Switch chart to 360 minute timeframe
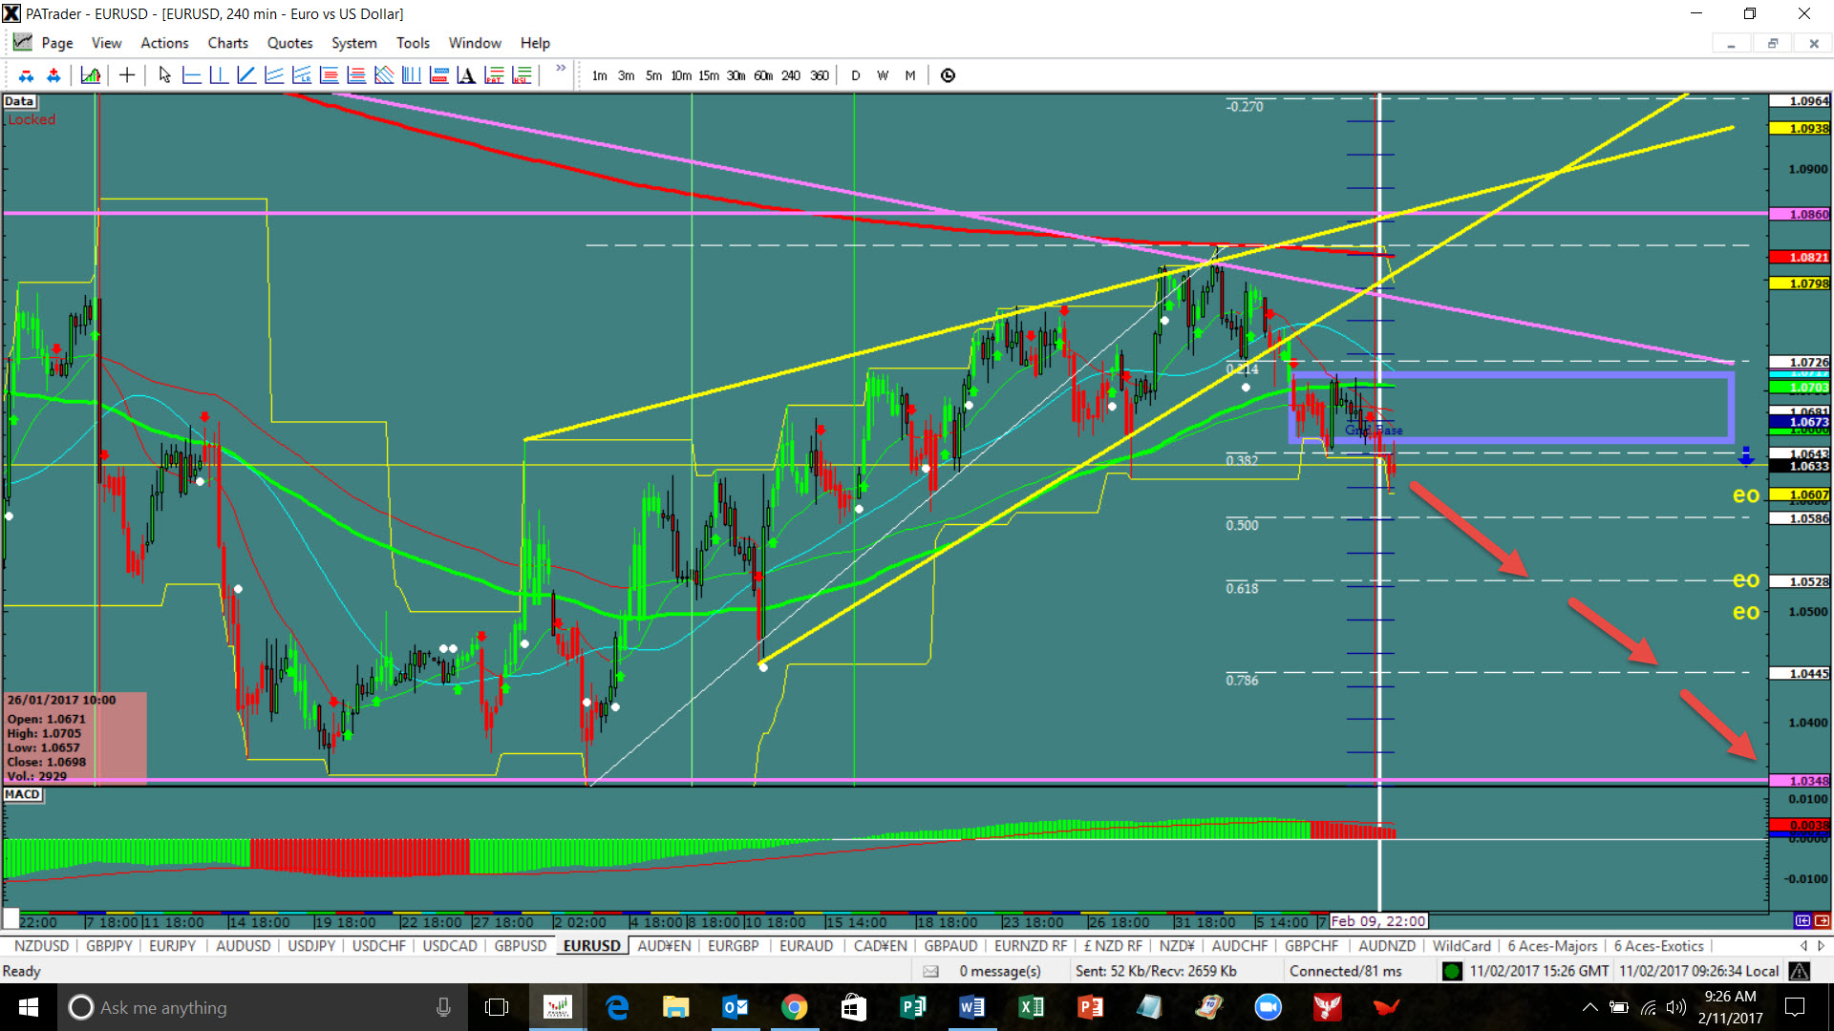The width and height of the screenshot is (1834, 1031). (820, 75)
